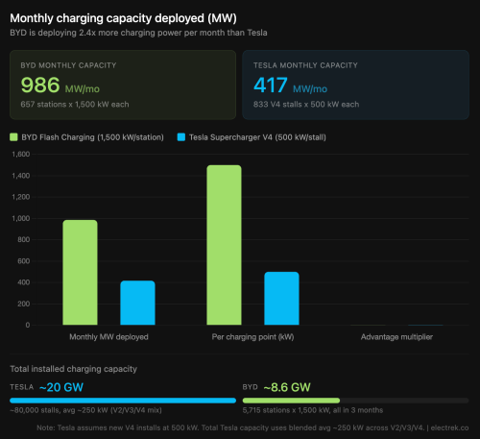Click the BYD Flash Charging legend label
480x439 pixels.
click(92, 137)
